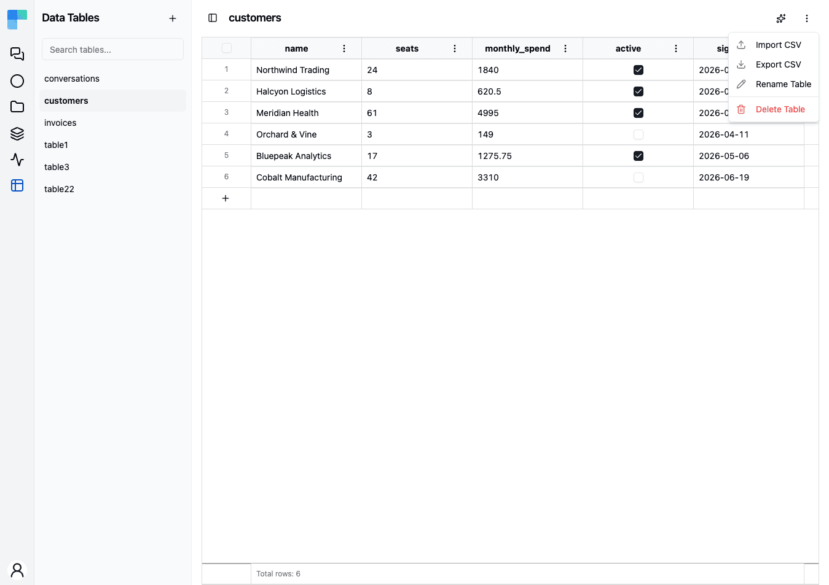
Task: Click the app logo at top left
Action: click(x=17, y=19)
